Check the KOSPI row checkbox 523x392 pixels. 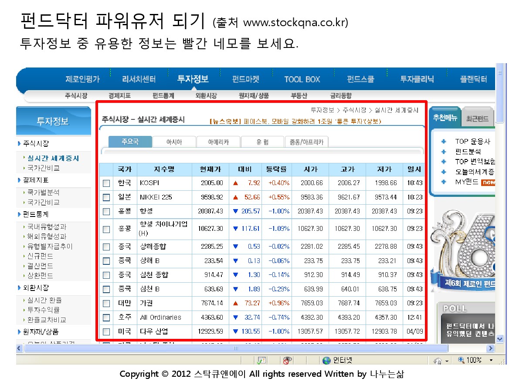point(106,183)
